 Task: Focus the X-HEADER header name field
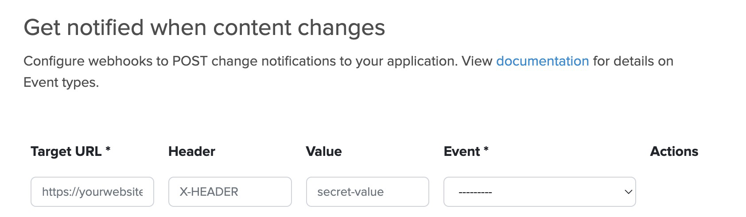pos(230,192)
